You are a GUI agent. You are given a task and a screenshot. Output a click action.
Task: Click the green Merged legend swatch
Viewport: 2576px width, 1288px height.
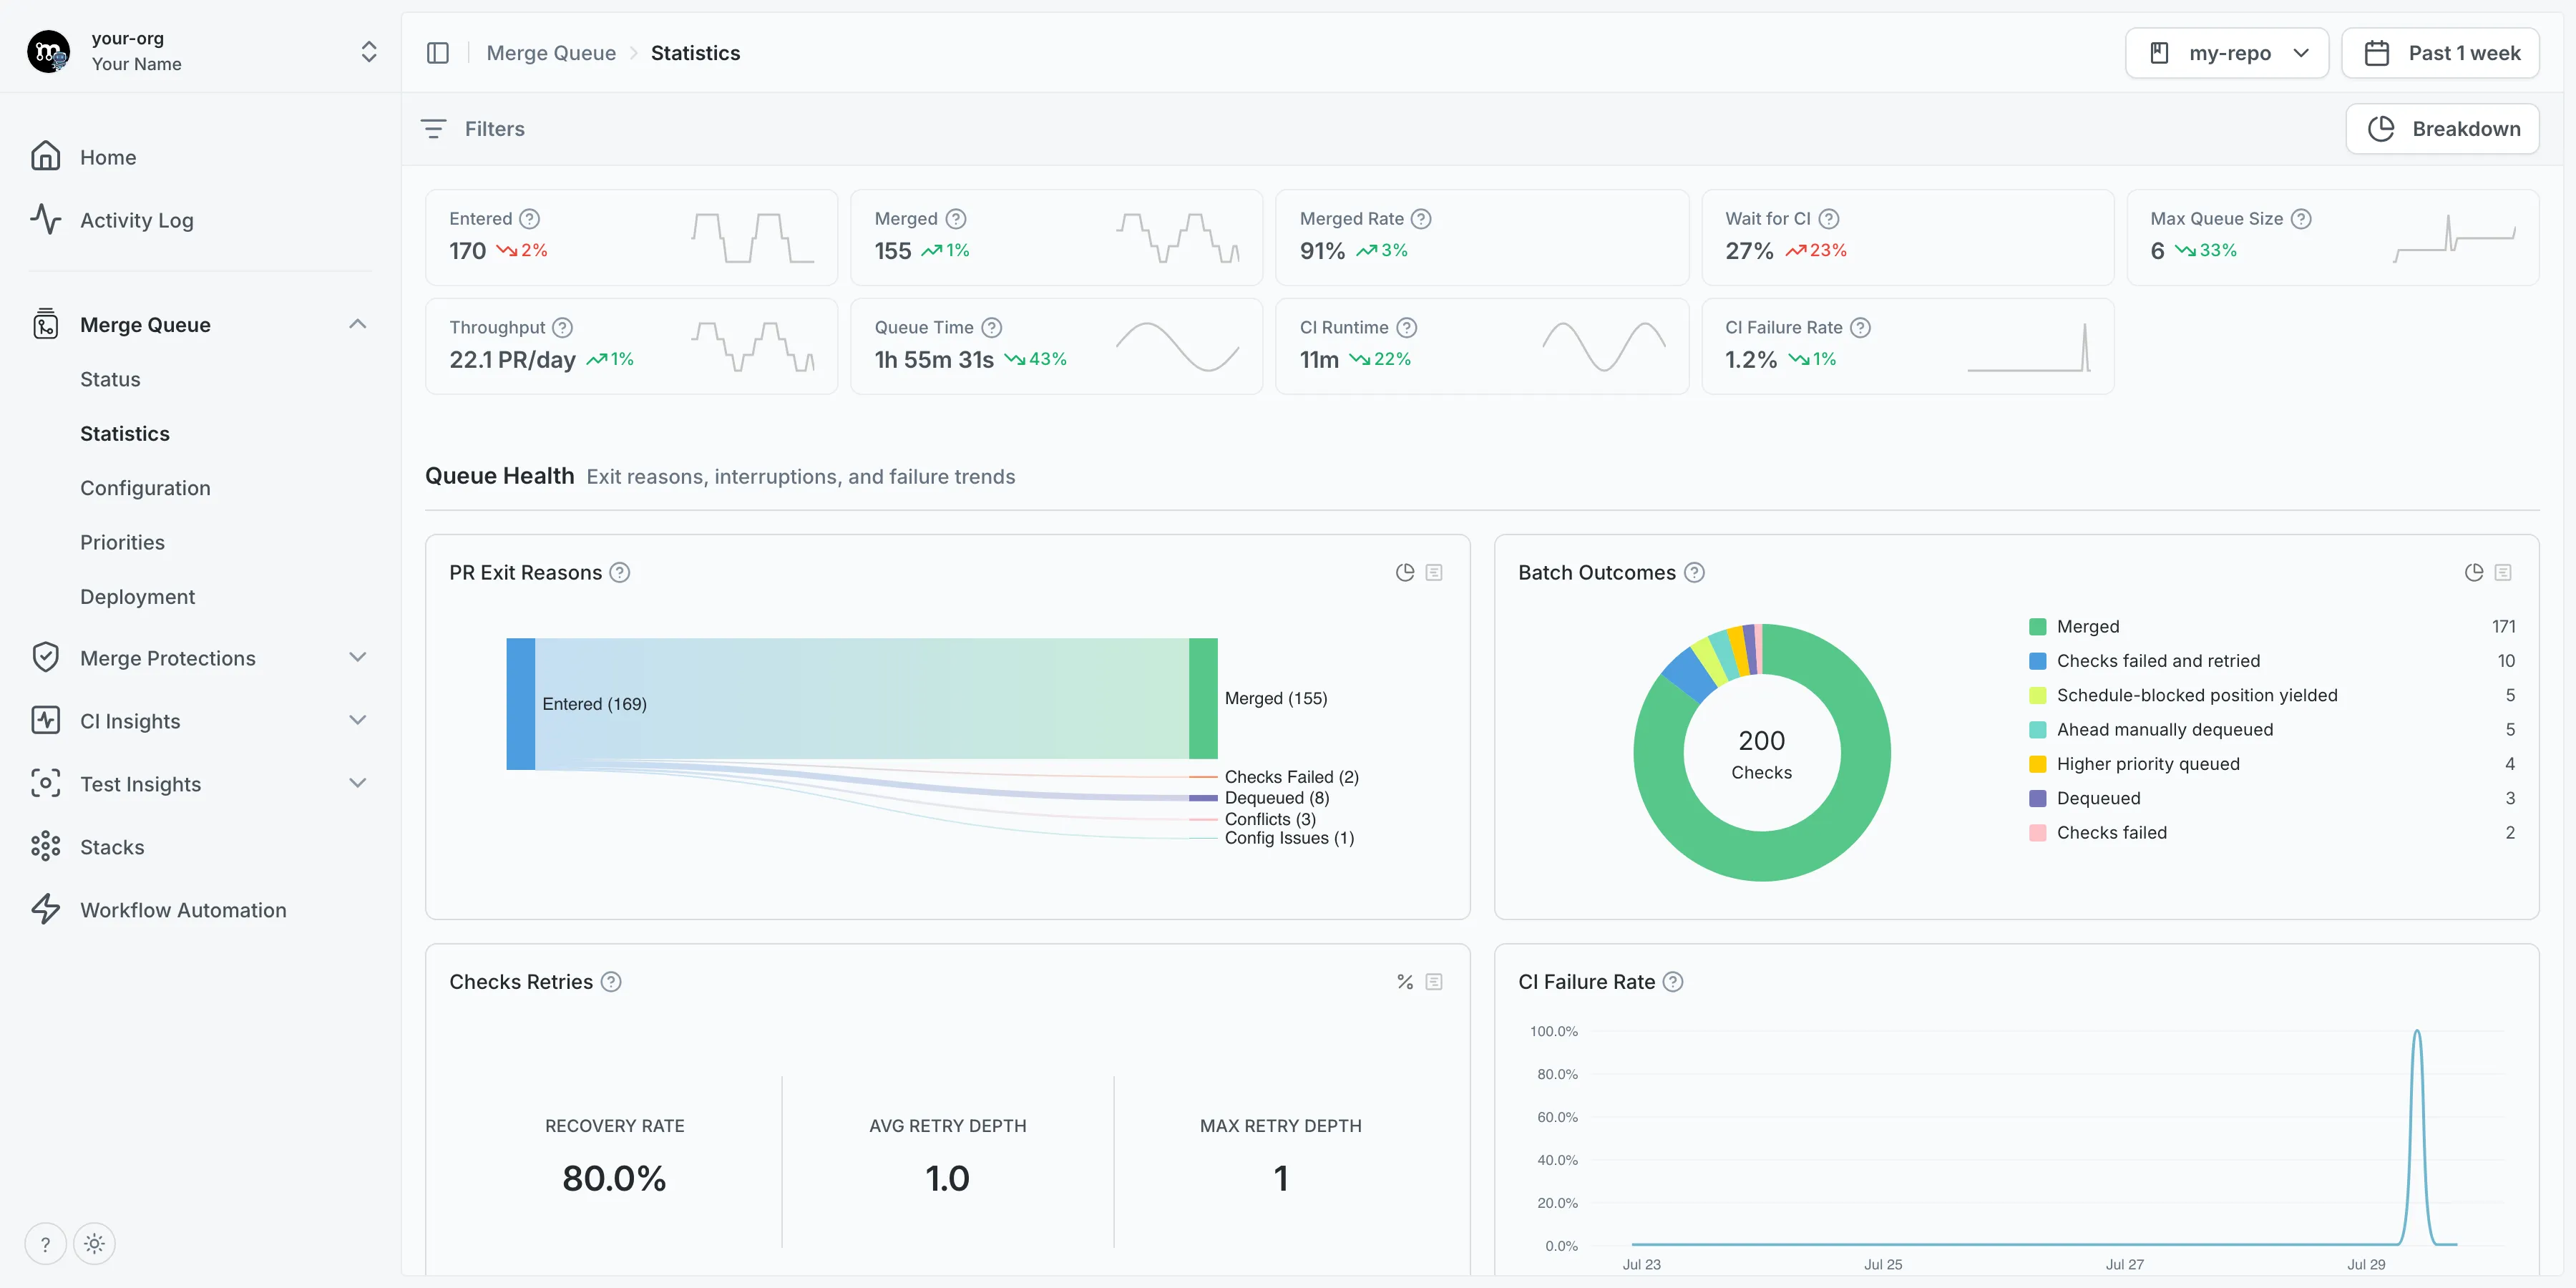[x=2037, y=627]
